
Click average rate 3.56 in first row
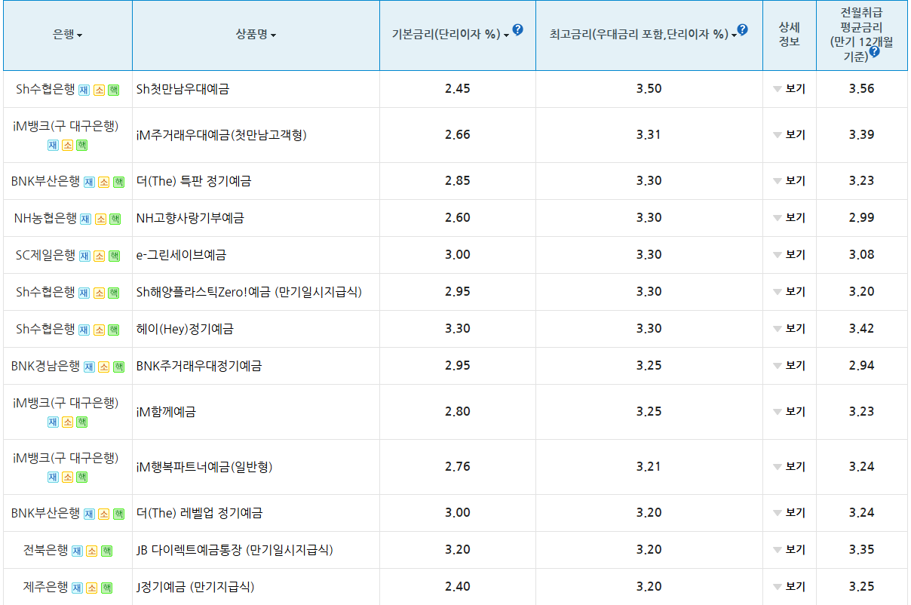(861, 89)
